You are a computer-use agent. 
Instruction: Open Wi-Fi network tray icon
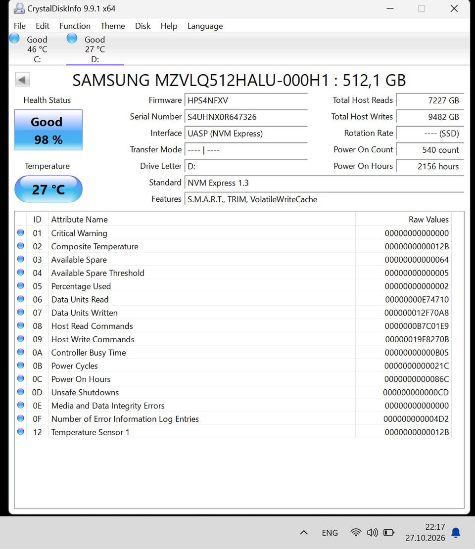[356, 533]
